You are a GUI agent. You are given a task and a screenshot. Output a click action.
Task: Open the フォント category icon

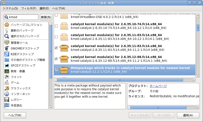[7, 77]
